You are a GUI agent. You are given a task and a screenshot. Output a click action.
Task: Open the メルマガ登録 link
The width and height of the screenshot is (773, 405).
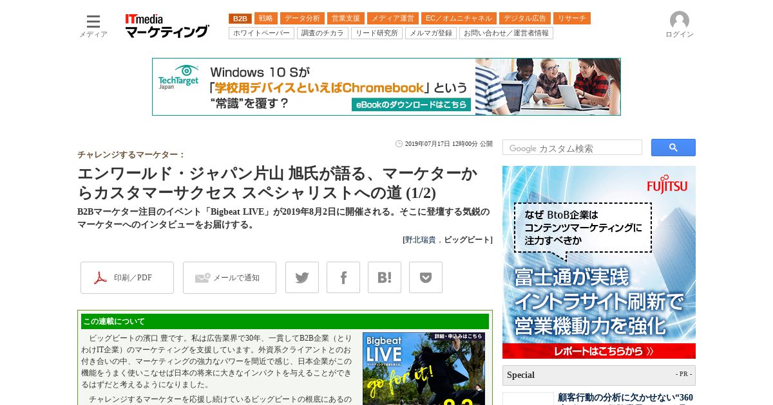tap(431, 33)
